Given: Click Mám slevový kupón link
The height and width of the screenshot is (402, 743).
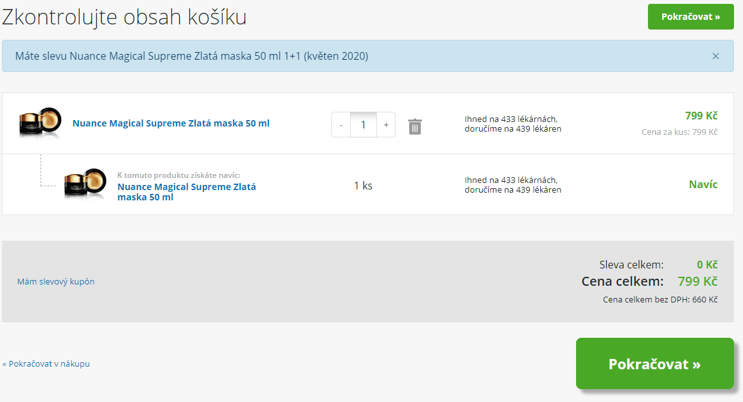Looking at the screenshot, I should point(56,281).
